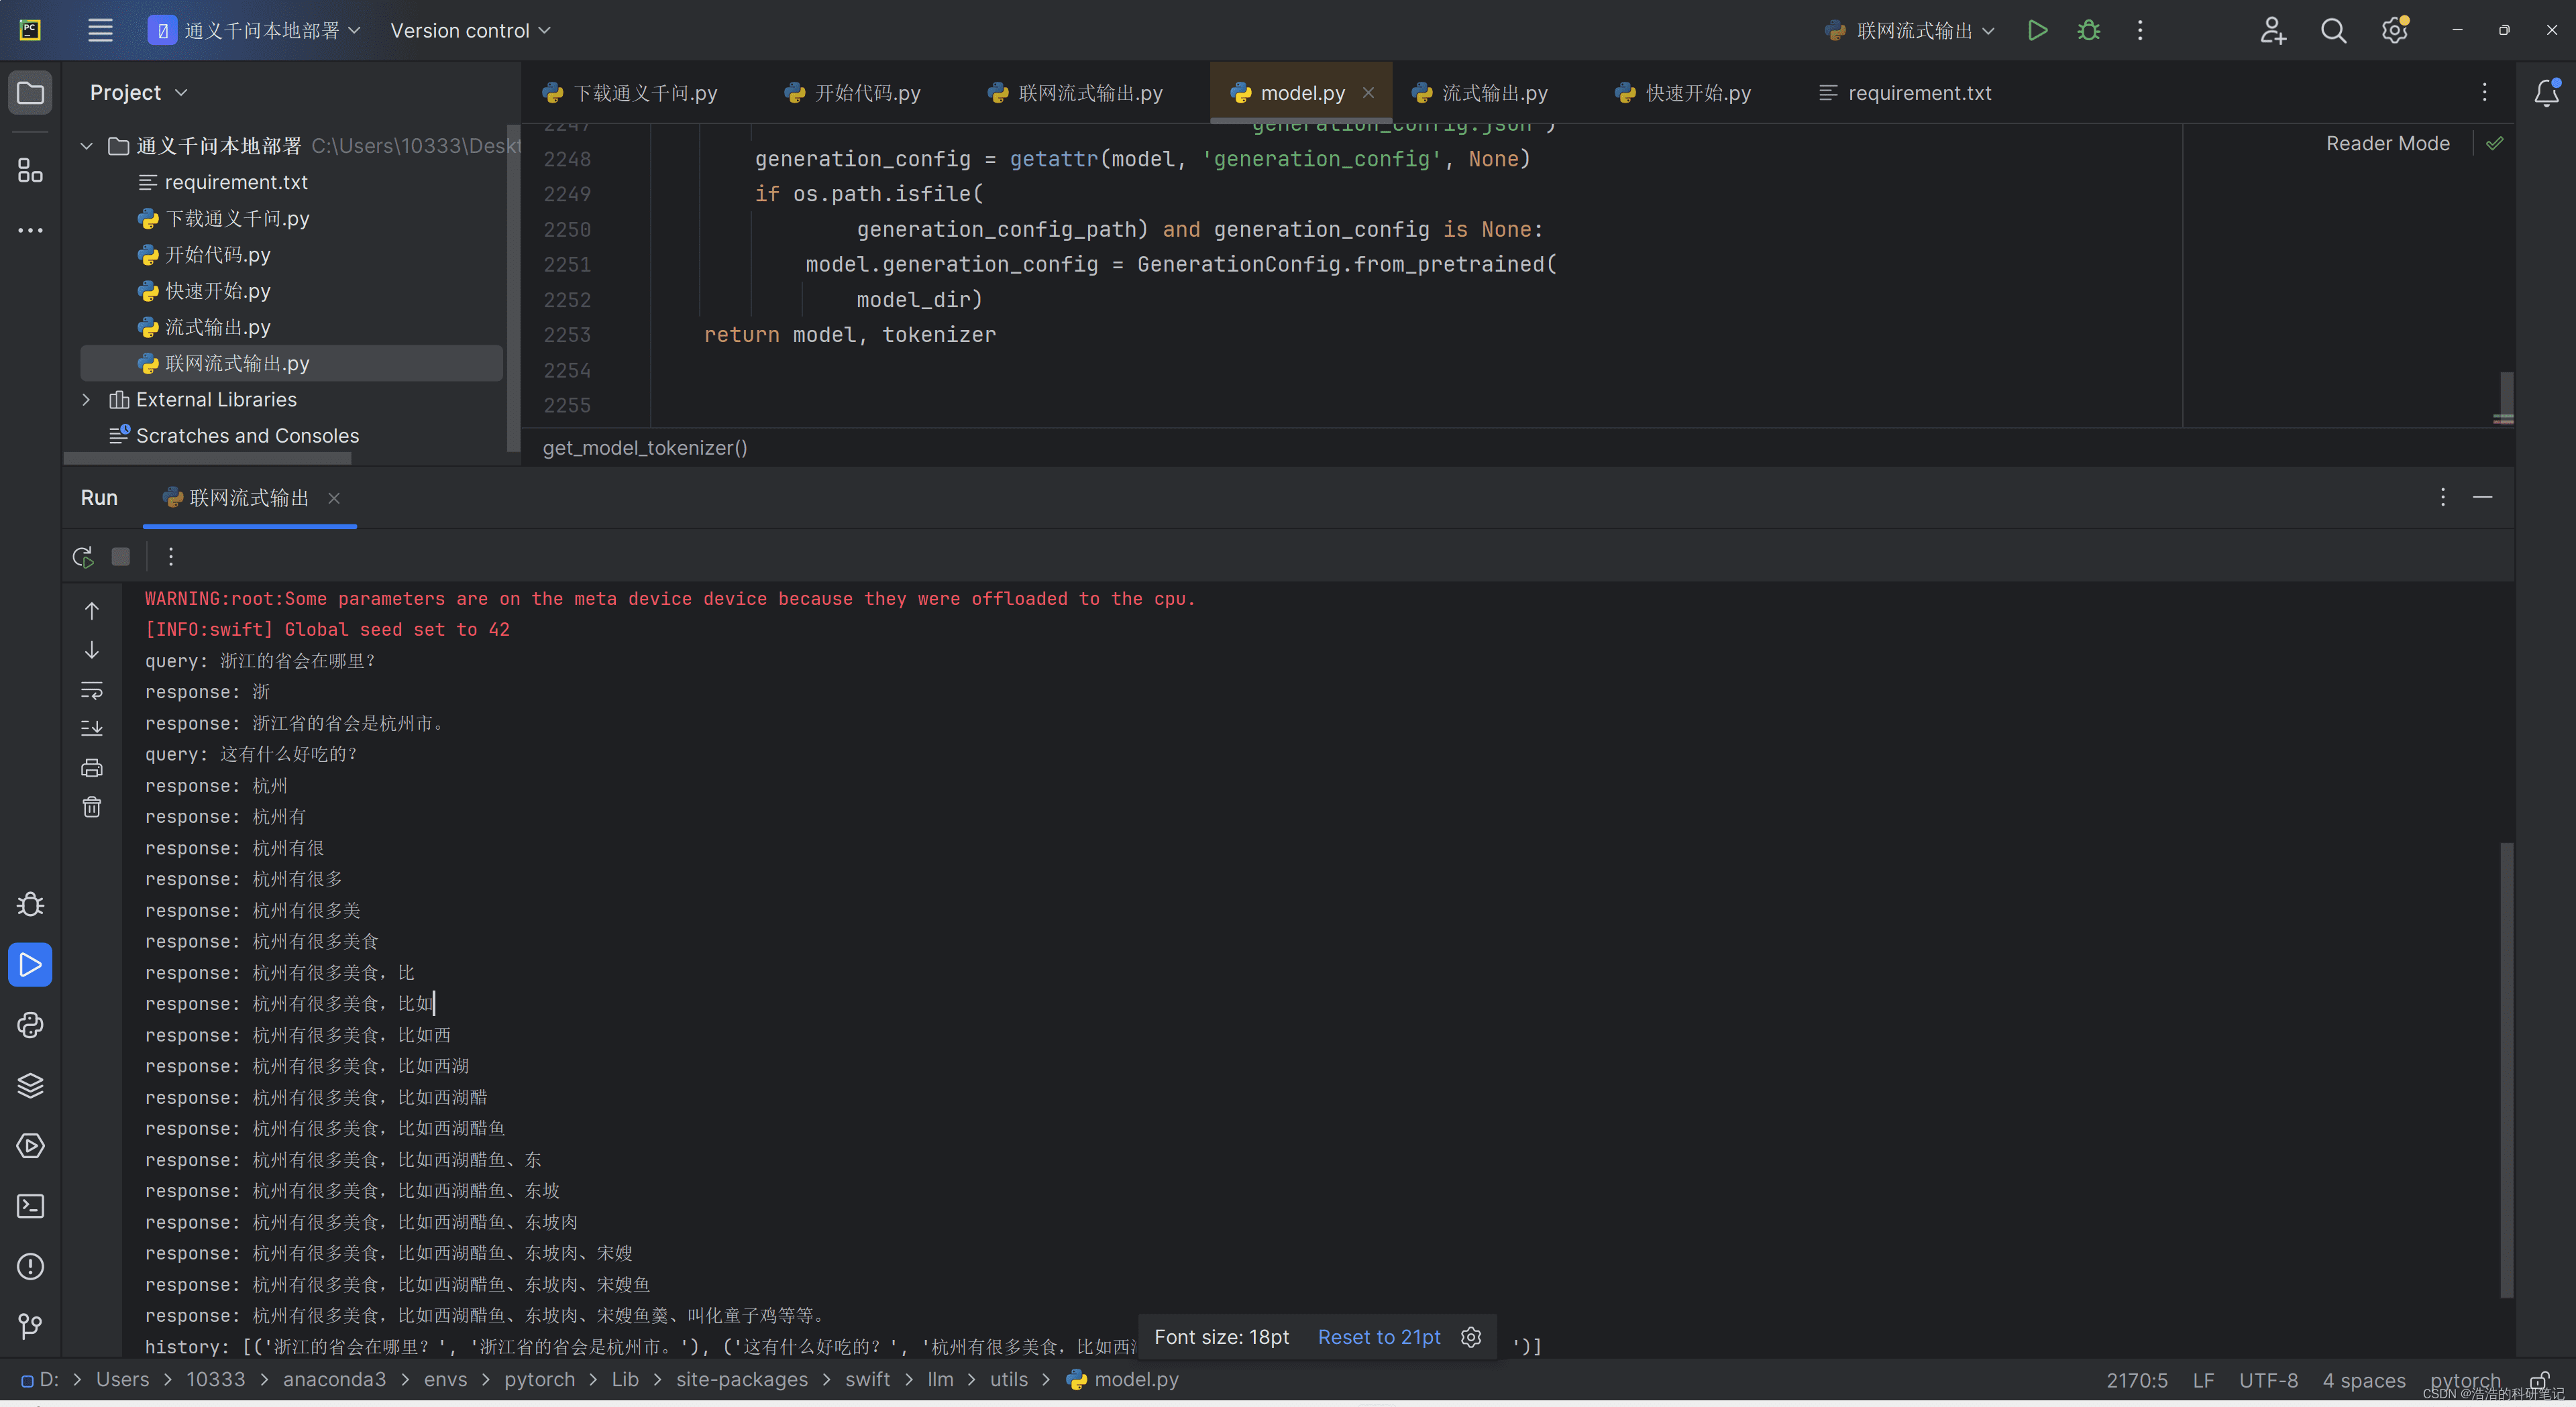Open Code With Me user icon
This screenshot has height=1407, width=2576.
(2272, 30)
